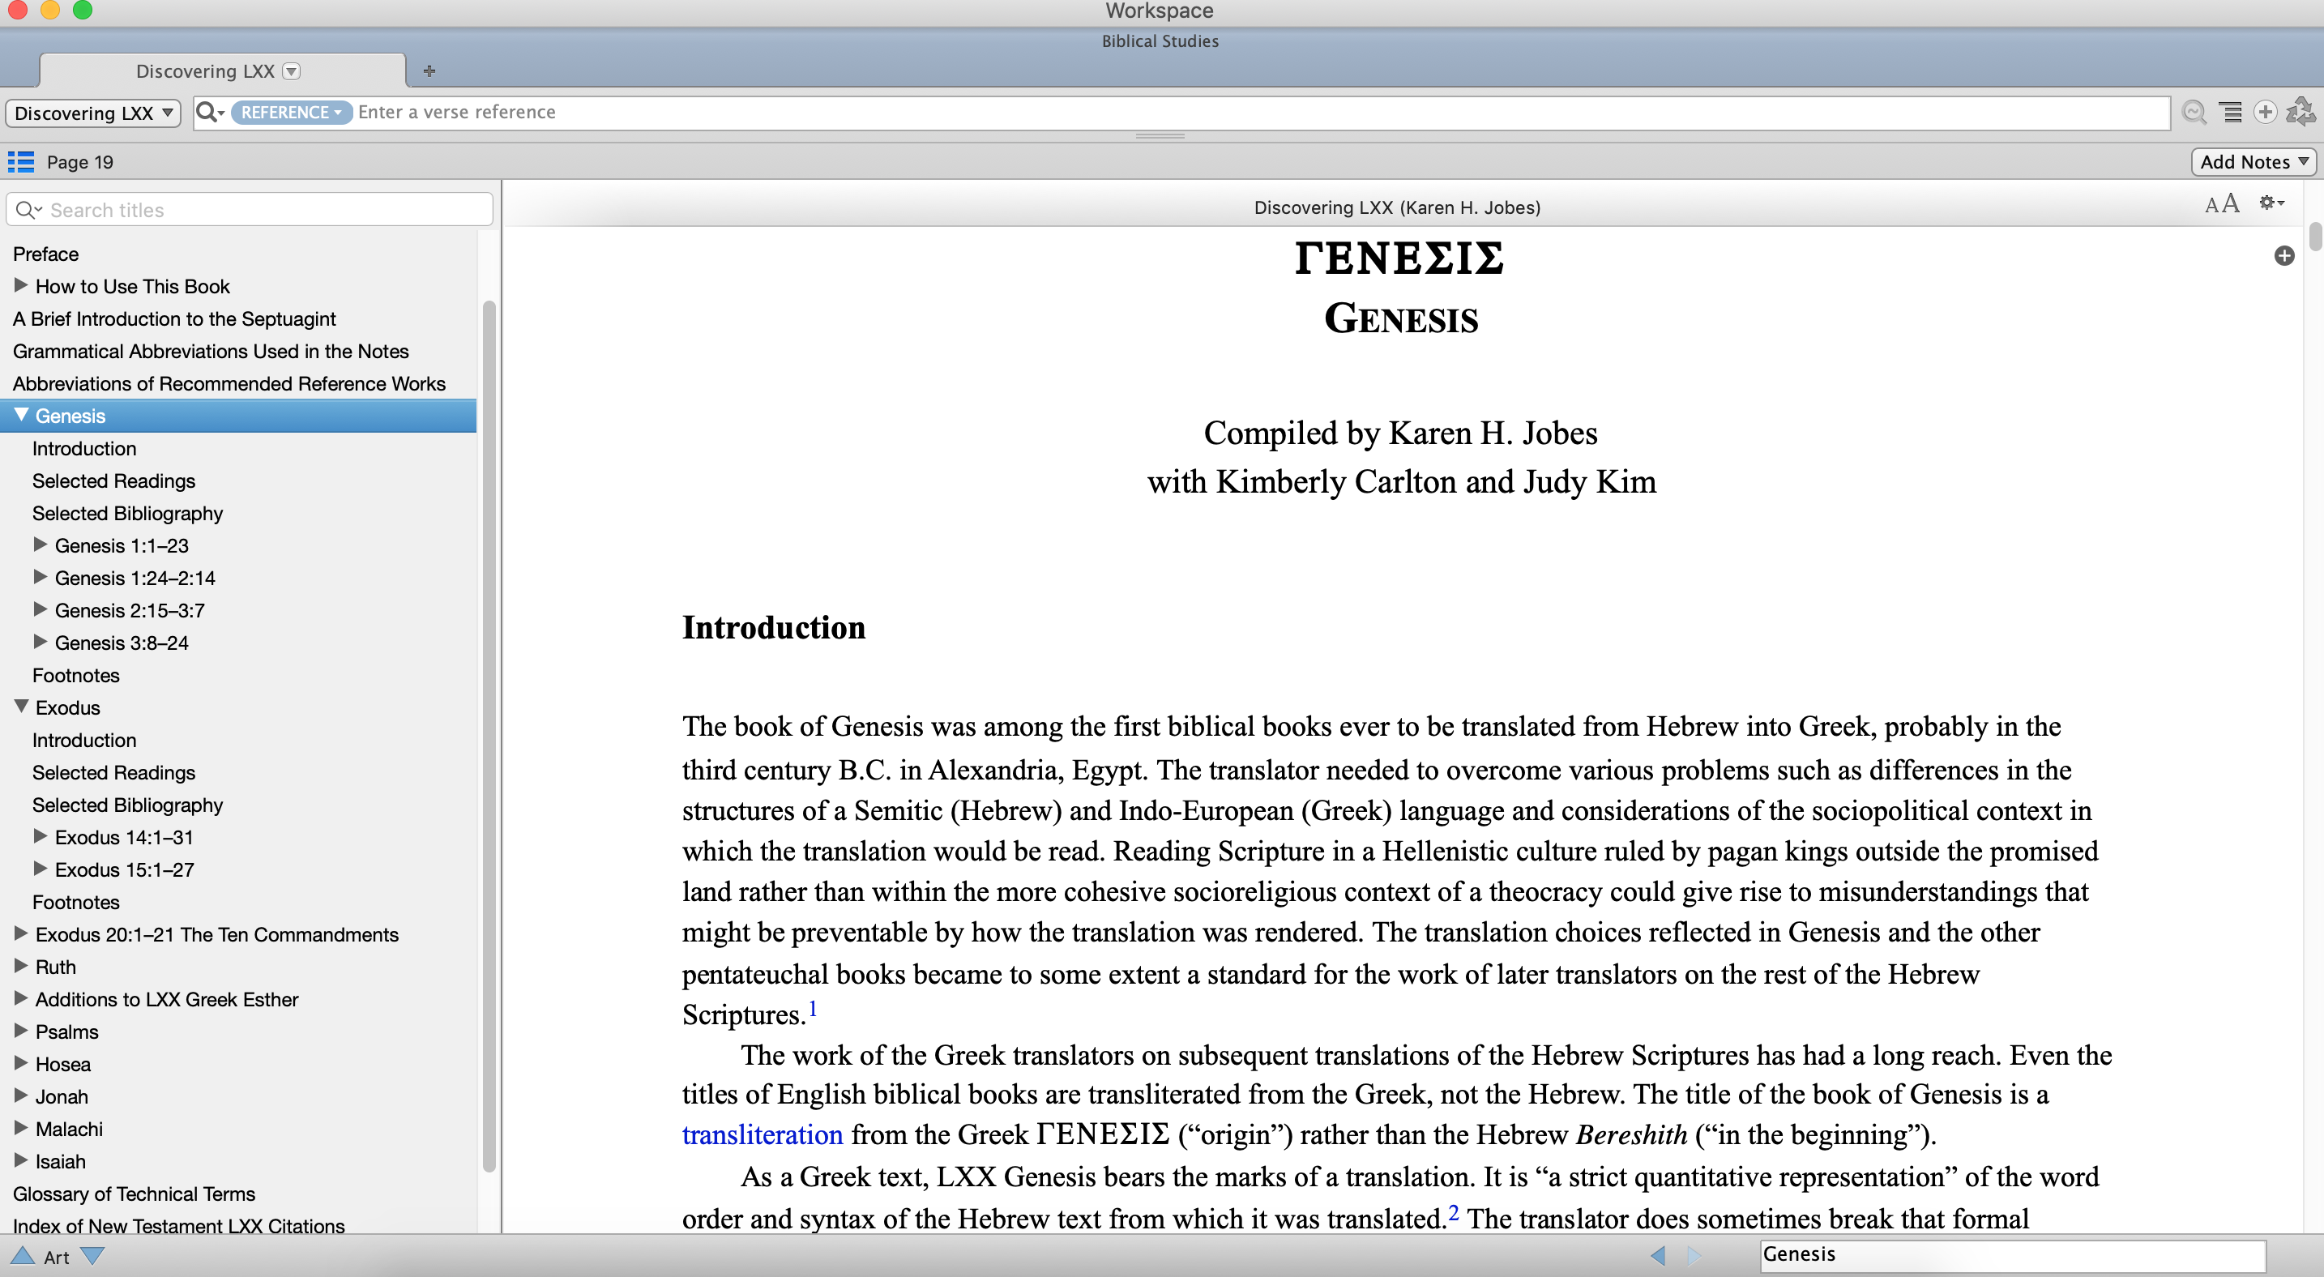This screenshot has height=1277, width=2324.
Task: Click the circled plus icon beside search bar
Action: pos(2265,112)
